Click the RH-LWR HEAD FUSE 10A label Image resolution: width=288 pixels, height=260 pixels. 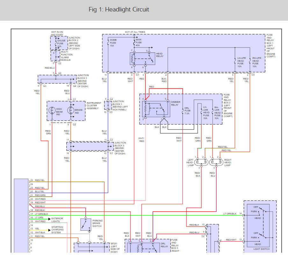217,113
